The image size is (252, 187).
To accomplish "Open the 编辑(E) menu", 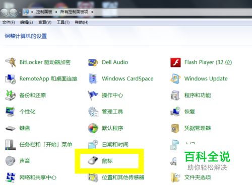I will [x=26, y=22].
